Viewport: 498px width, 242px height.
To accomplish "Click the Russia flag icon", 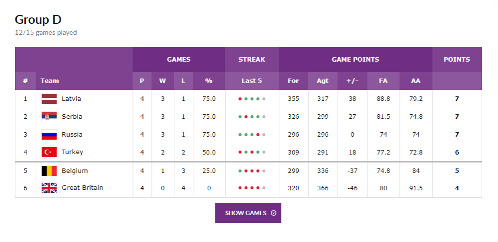I will (x=49, y=135).
